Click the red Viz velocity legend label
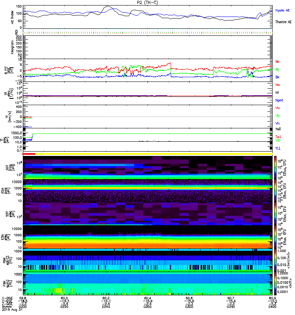 [278, 108]
